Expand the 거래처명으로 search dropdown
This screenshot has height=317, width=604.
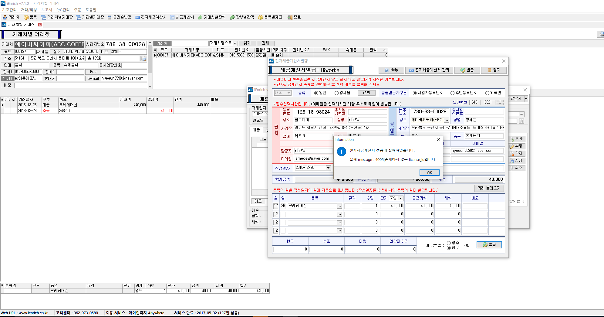pyautogui.click(x=235, y=43)
